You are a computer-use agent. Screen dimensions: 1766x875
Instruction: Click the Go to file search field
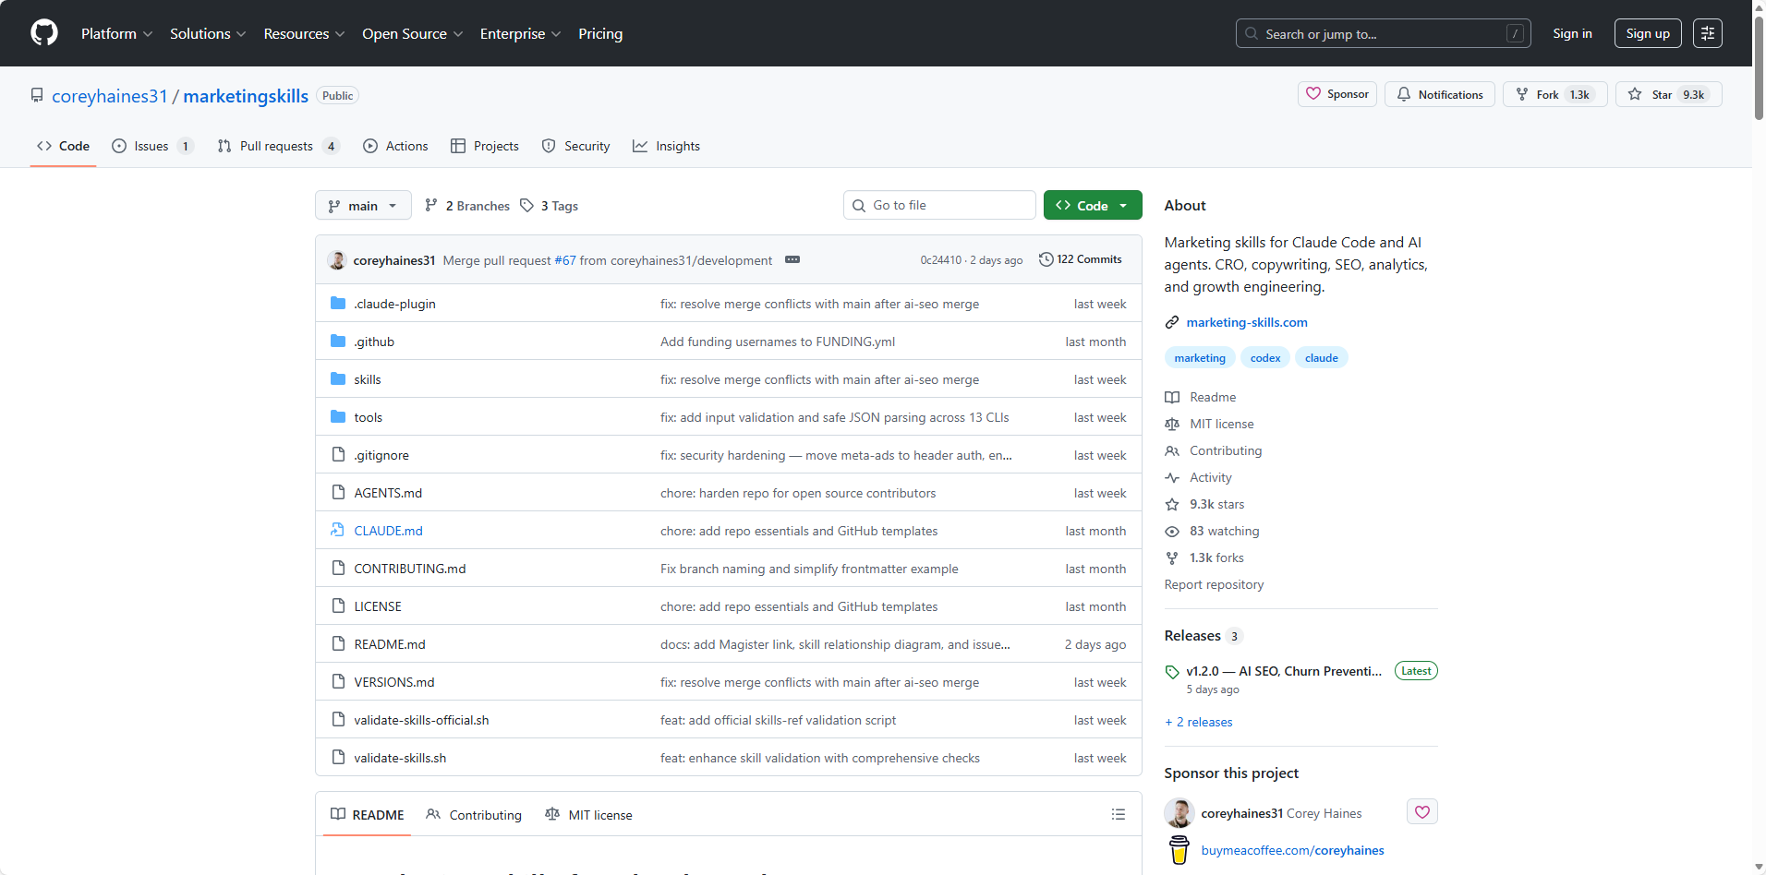click(x=939, y=205)
